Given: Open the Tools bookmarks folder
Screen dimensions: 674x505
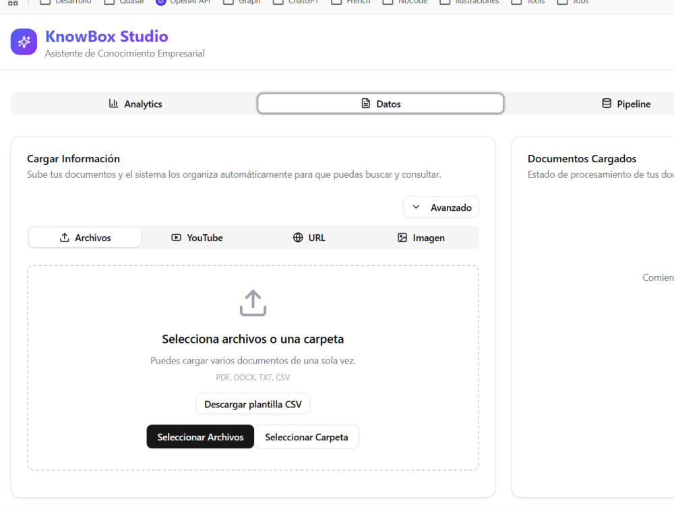Looking at the screenshot, I should pyautogui.click(x=528, y=2).
